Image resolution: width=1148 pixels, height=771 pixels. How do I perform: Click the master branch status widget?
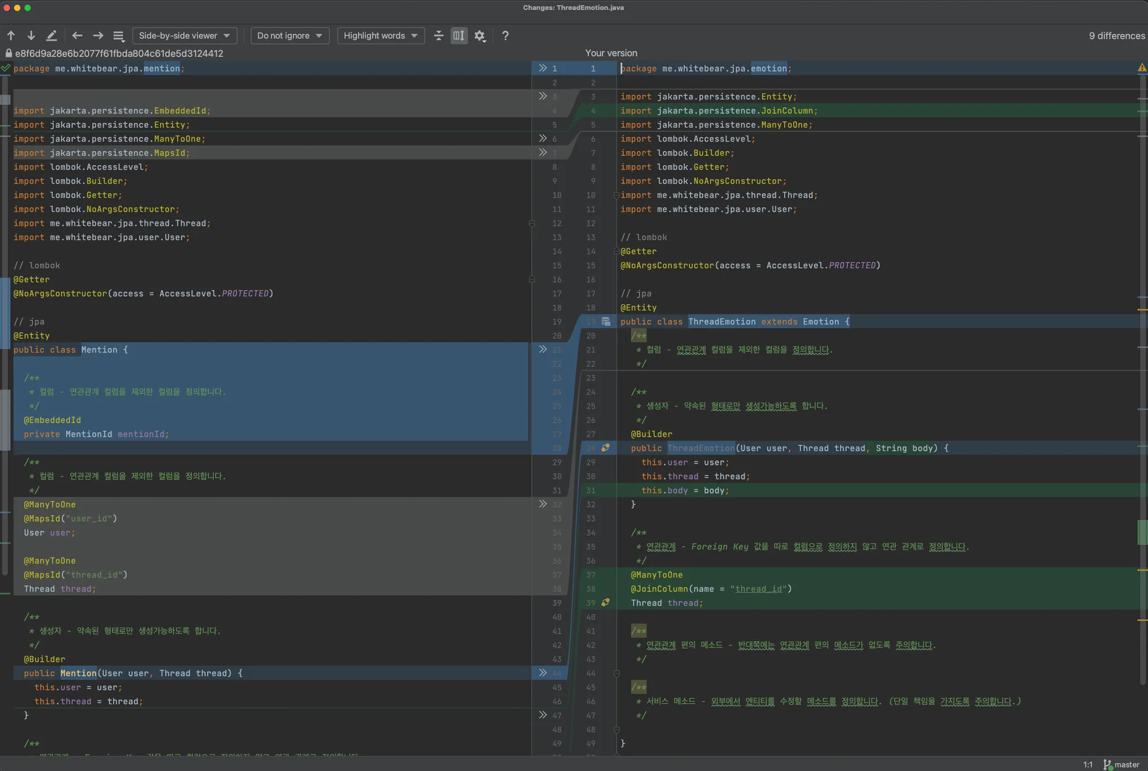(1122, 764)
